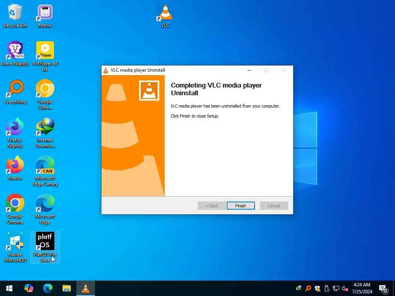Open the Windows Start menu
This screenshot has width=395, height=296.
pos(9,288)
